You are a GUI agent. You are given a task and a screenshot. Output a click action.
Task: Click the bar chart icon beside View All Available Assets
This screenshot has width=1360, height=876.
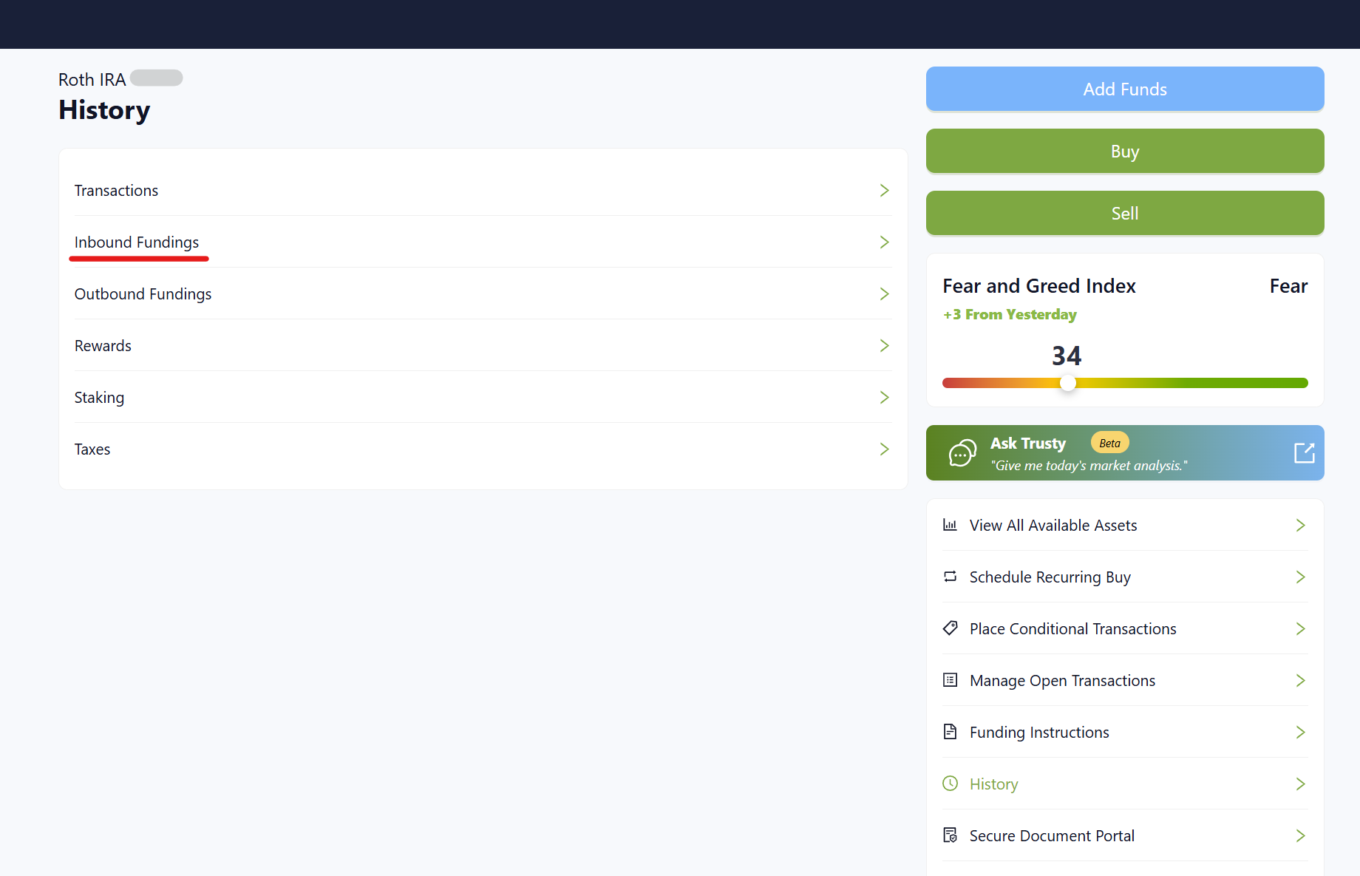[950, 525]
